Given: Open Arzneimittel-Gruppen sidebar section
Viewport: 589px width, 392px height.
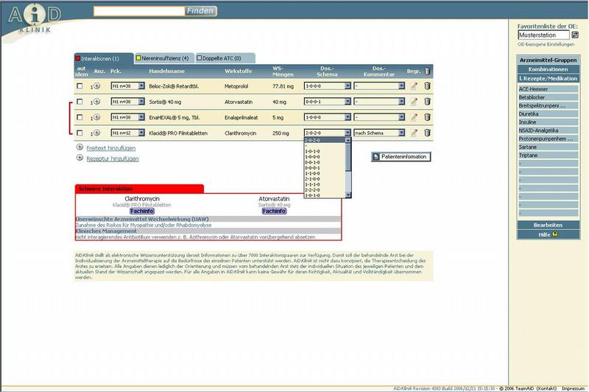Looking at the screenshot, I should coord(548,60).
